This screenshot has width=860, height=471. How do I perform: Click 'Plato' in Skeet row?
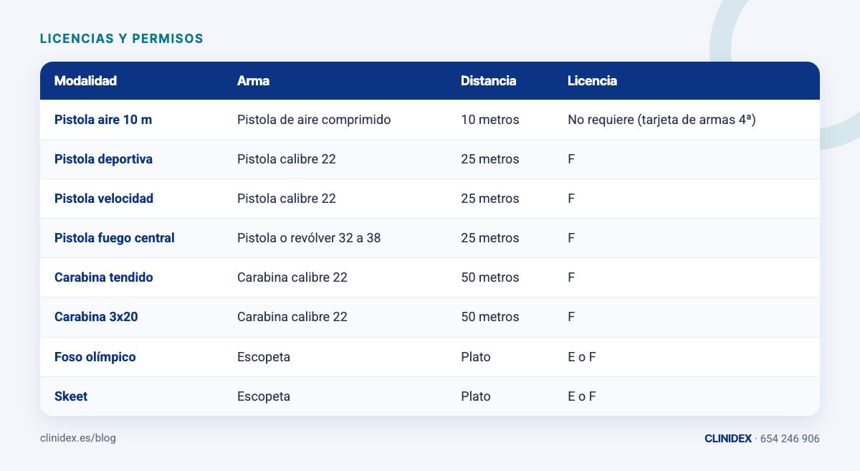pos(476,396)
